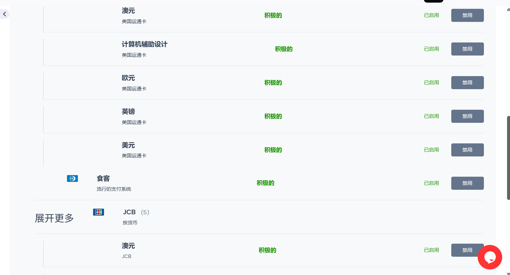Disable the 计算机辅助设计 American Express method
The width and height of the screenshot is (510, 275).
coord(467,49)
